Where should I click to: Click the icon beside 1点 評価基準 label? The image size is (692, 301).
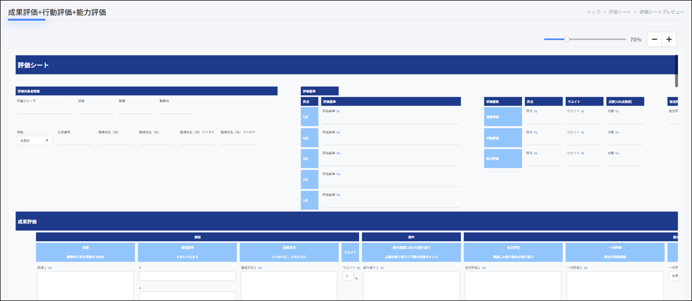338,195
